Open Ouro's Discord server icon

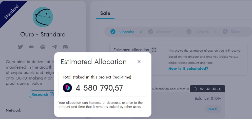(x=65, y=47)
